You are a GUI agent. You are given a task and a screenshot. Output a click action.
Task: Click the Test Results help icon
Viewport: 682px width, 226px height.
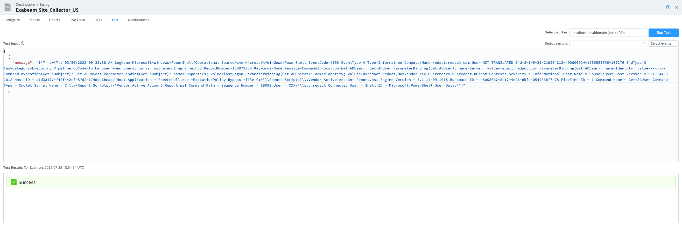(26, 167)
